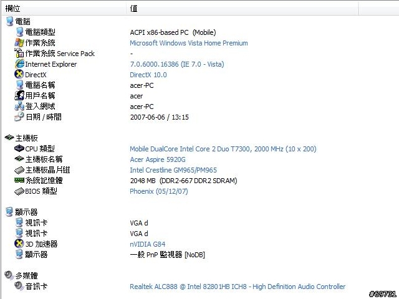Open Microsoft Windows Vista Home Premium link
This screenshot has height=299, width=399.
point(188,43)
